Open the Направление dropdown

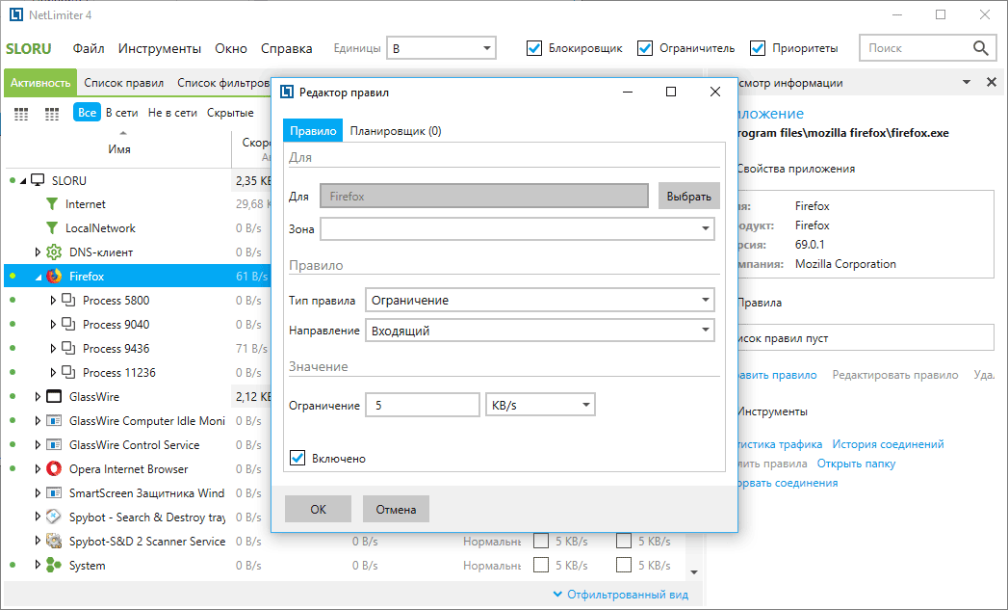(x=540, y=331)
